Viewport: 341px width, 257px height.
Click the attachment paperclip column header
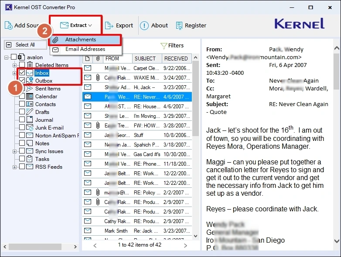pos(98,58)
